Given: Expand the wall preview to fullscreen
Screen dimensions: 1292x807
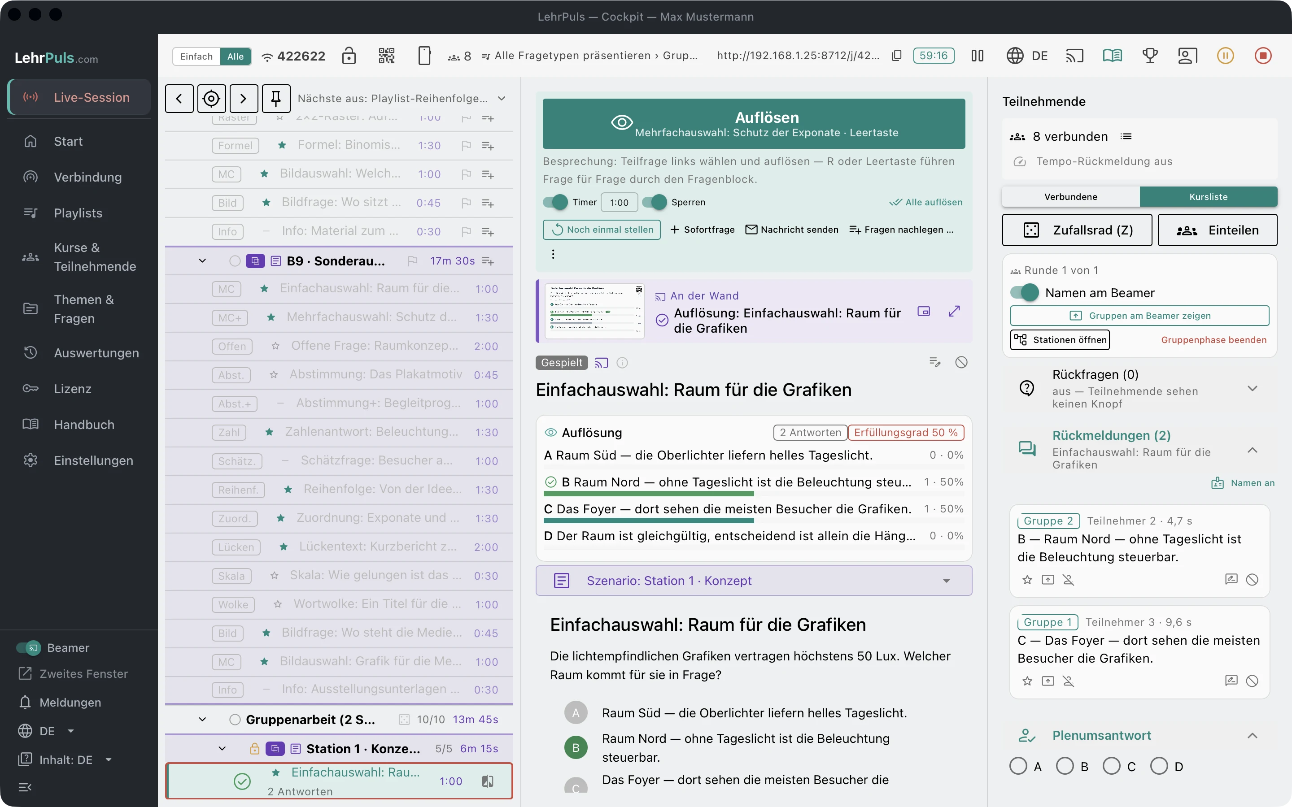Looking at the screenshot, I should [x=954, y=311].
